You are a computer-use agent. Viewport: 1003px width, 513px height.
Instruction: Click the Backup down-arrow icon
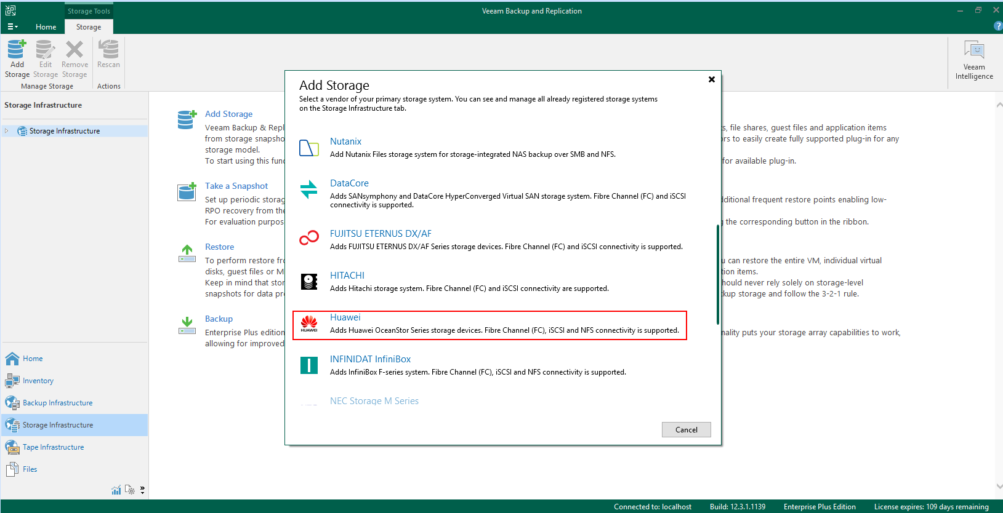pos(187,325)
